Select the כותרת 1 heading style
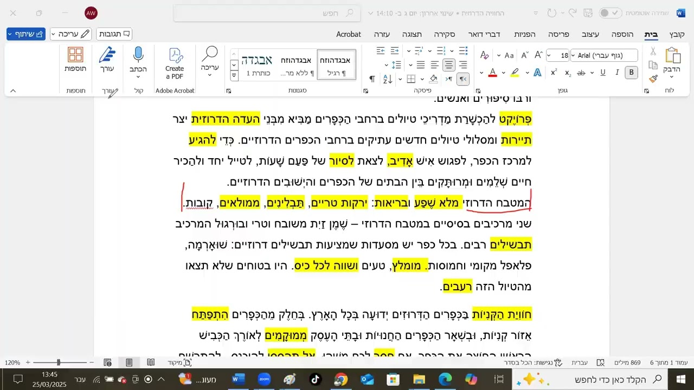Image resolution: width=694 pixels, height=390 pixels. 258,64
